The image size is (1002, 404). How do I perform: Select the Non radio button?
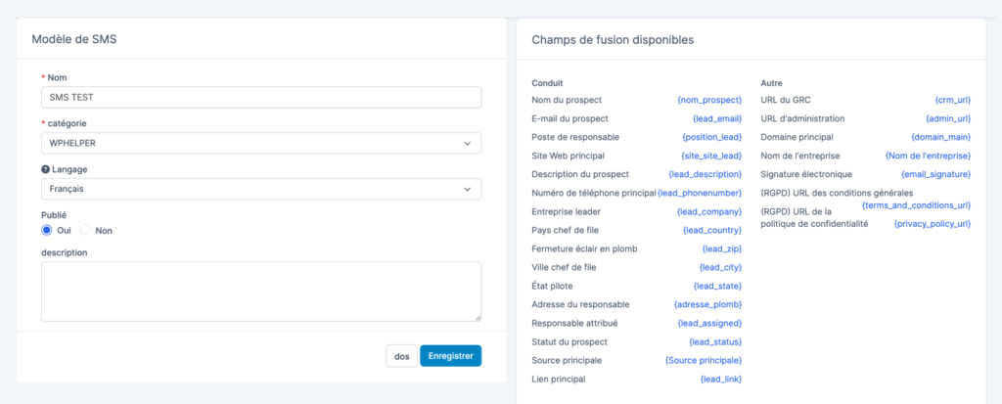[x=85, y=230]
